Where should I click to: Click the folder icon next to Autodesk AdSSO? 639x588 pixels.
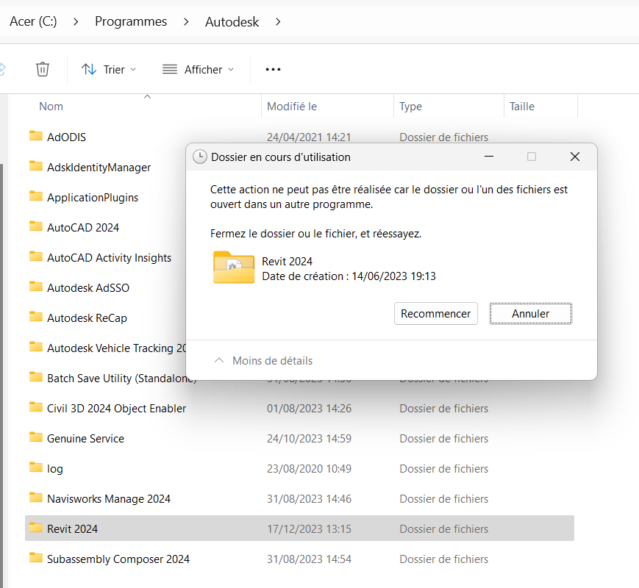36,287
